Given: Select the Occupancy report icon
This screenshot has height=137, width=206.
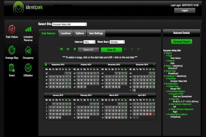Looking at the screenshot, I should (28, 50).
